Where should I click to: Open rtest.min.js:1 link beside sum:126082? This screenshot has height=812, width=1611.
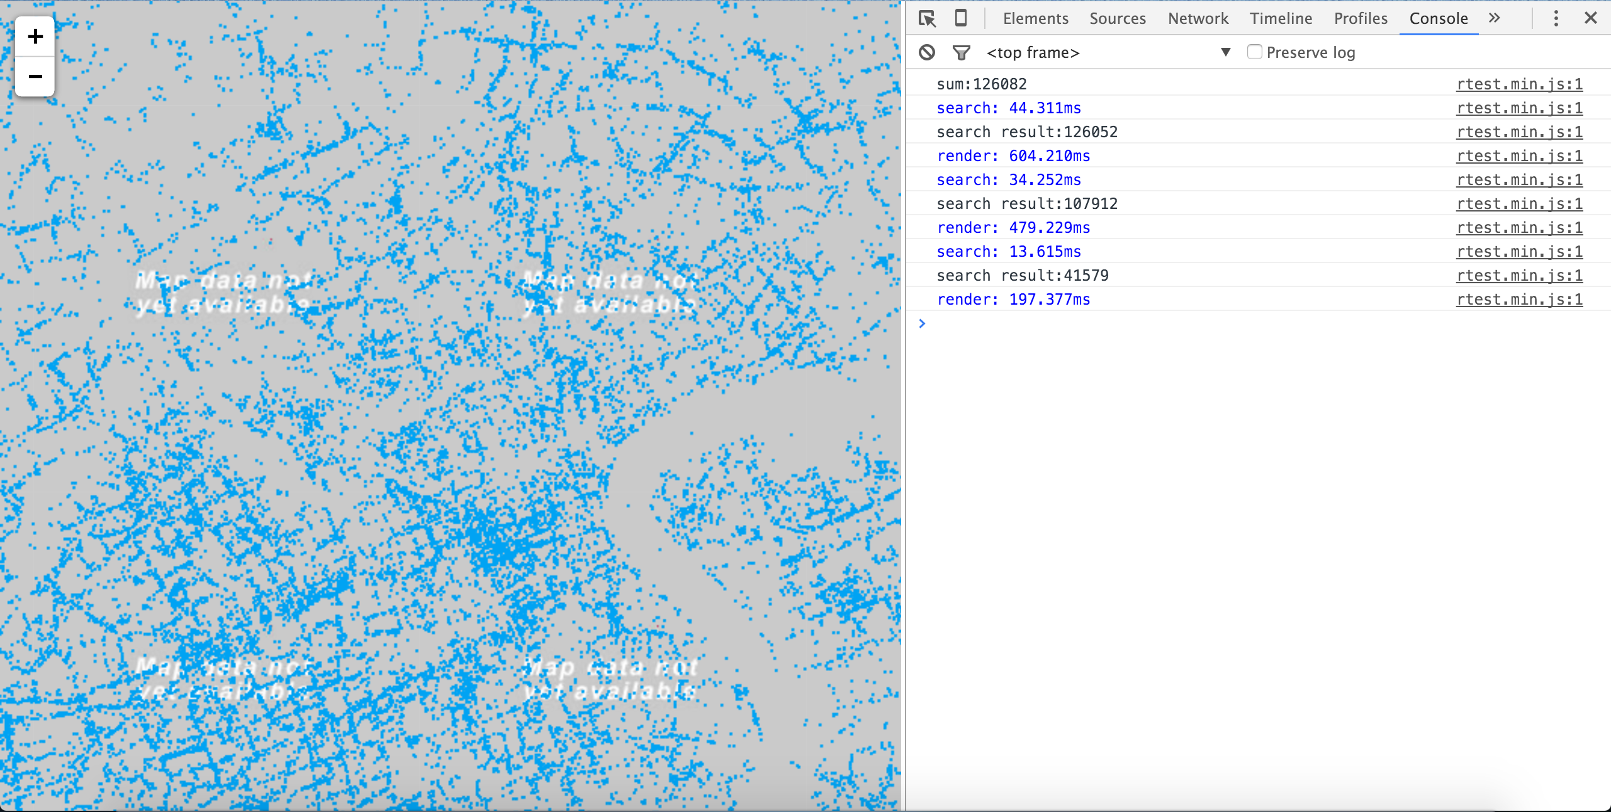[x=1519, y=84]
